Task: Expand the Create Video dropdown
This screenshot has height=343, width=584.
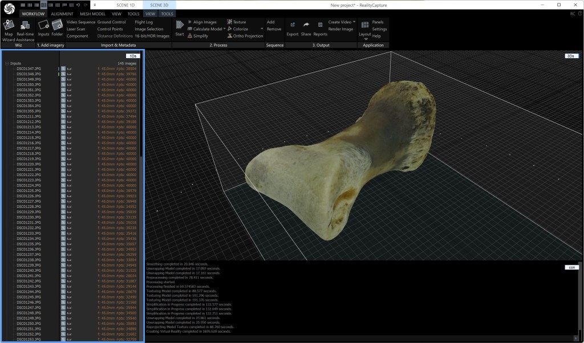Action: pos(354,22)
